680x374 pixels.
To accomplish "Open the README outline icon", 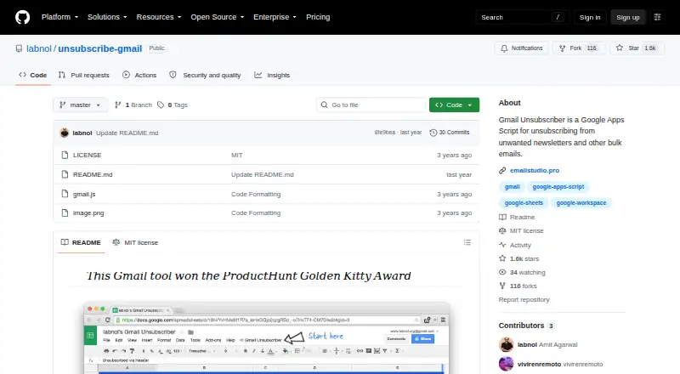I will 467,242.
